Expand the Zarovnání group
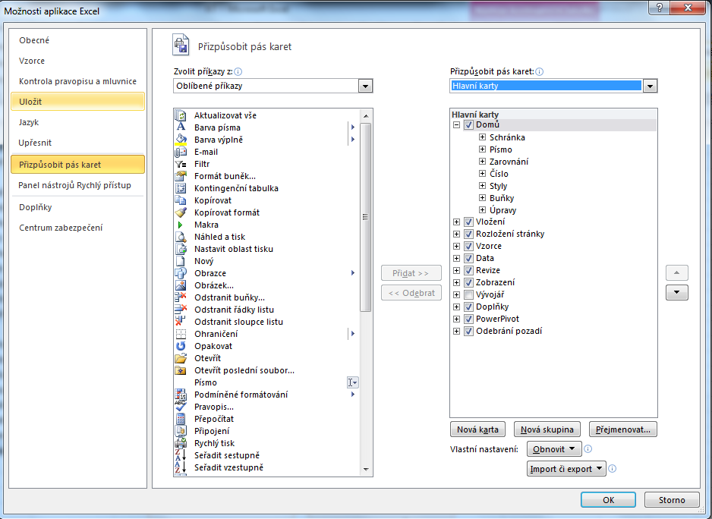712x519 pixels. pos(482,161)
